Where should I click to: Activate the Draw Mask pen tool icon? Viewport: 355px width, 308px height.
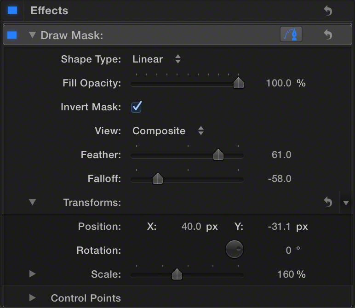click(x=291, y=34)
